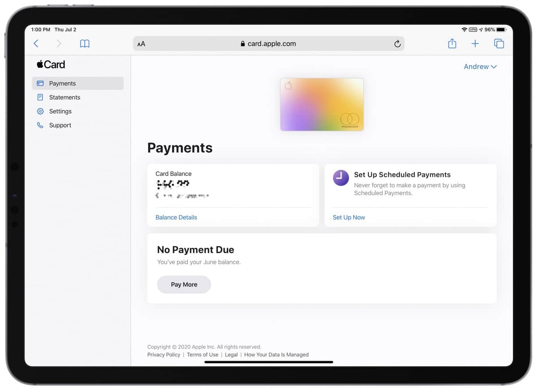The width and height of the screenshot is (538, 391).
Task: Open the Safari bookmarks book icon
Action: click(85, 44)
